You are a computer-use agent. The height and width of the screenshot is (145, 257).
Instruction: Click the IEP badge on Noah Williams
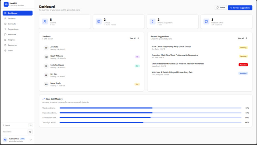click(137, 57)
